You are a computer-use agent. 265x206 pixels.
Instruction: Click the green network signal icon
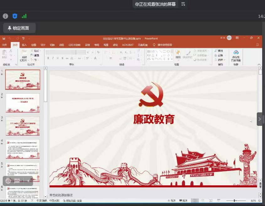pos(24,16)
